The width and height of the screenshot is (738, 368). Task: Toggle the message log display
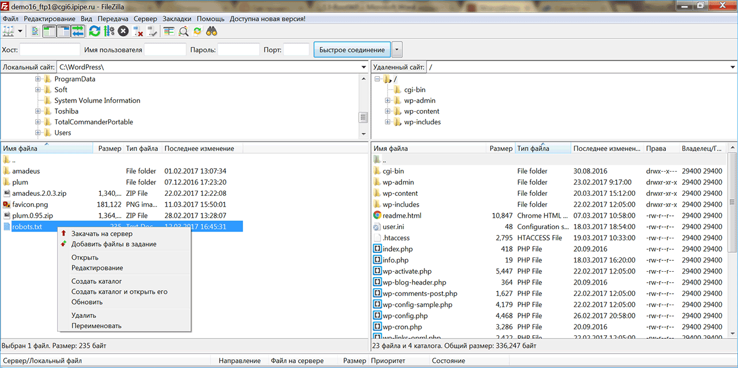click(35, 31)
